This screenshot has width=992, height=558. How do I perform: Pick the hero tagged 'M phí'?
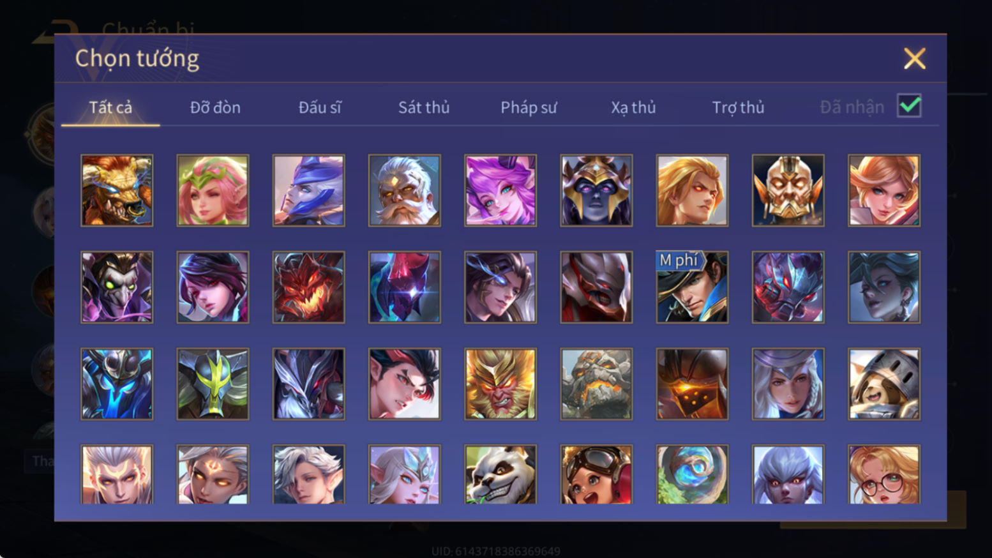pyautogui.click(x=692, y=287)
